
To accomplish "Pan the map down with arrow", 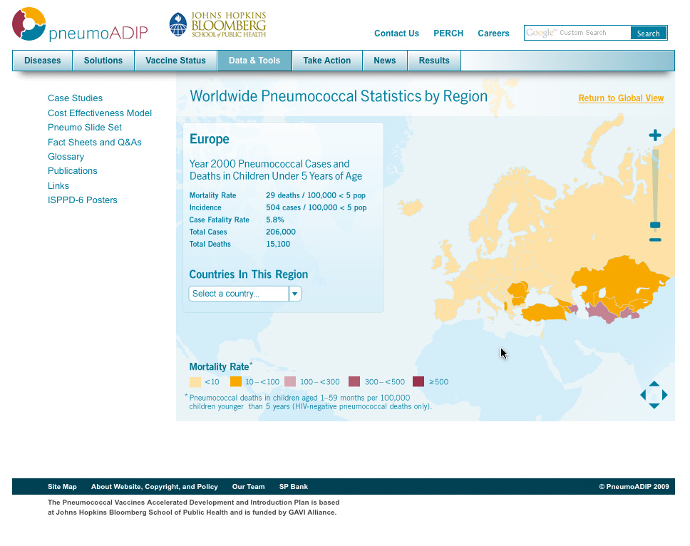I will tap(654, 406).
